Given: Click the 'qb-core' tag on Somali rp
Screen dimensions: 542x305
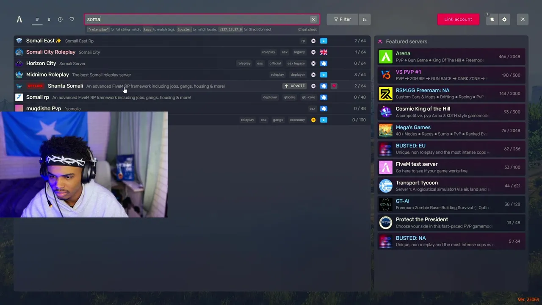Looking at the screenshot, I should point(309,97).
